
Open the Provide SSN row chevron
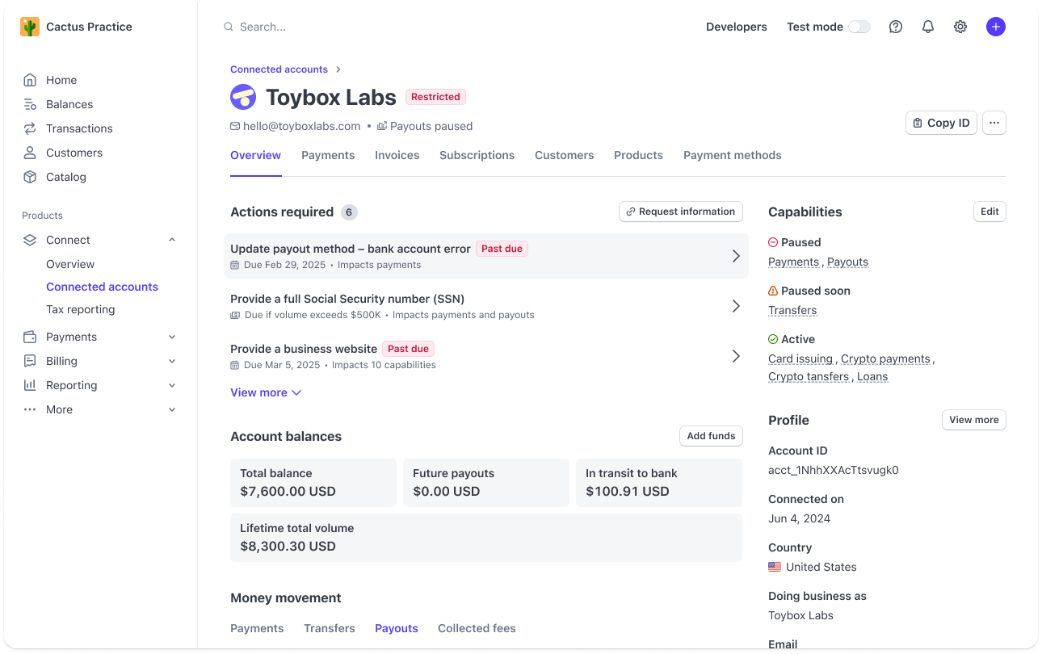[736, 306]
